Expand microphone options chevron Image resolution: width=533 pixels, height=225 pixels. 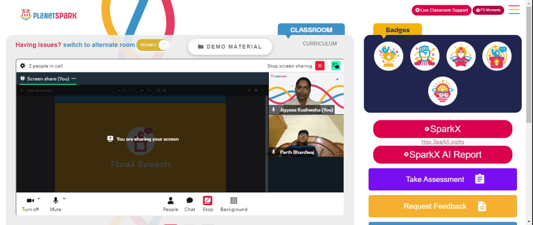(x=64, y=198)
